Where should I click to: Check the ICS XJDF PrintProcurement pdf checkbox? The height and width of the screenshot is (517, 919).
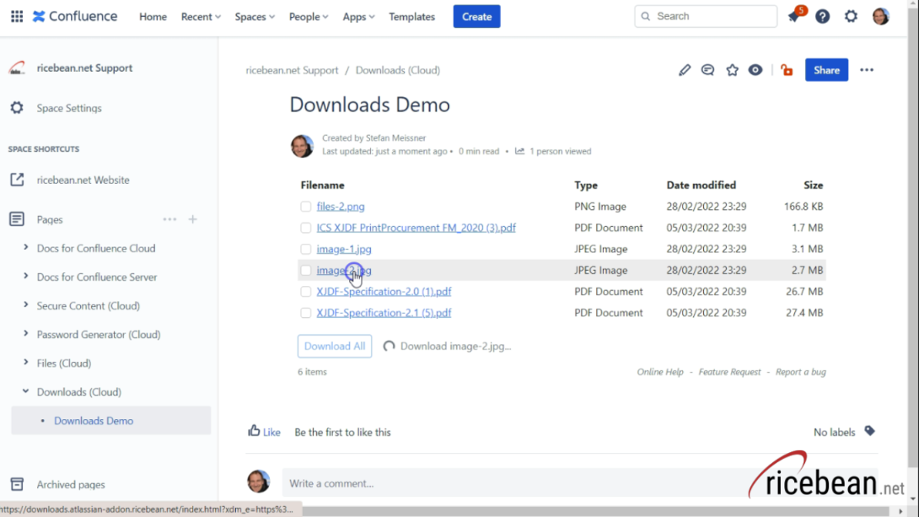[306, 228]
